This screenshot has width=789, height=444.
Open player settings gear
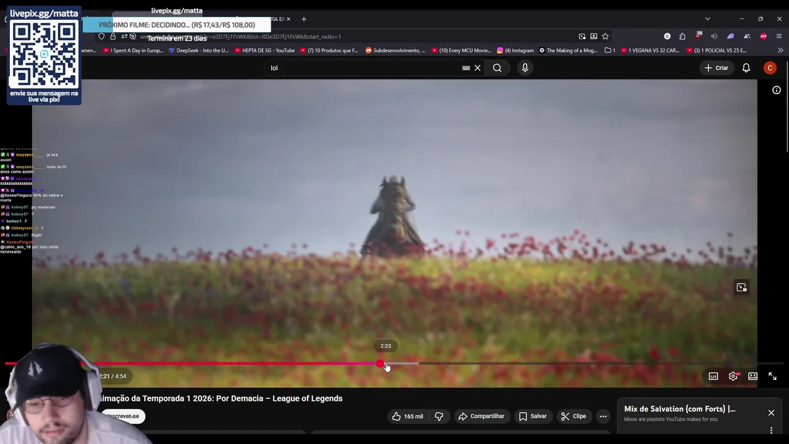733,376
